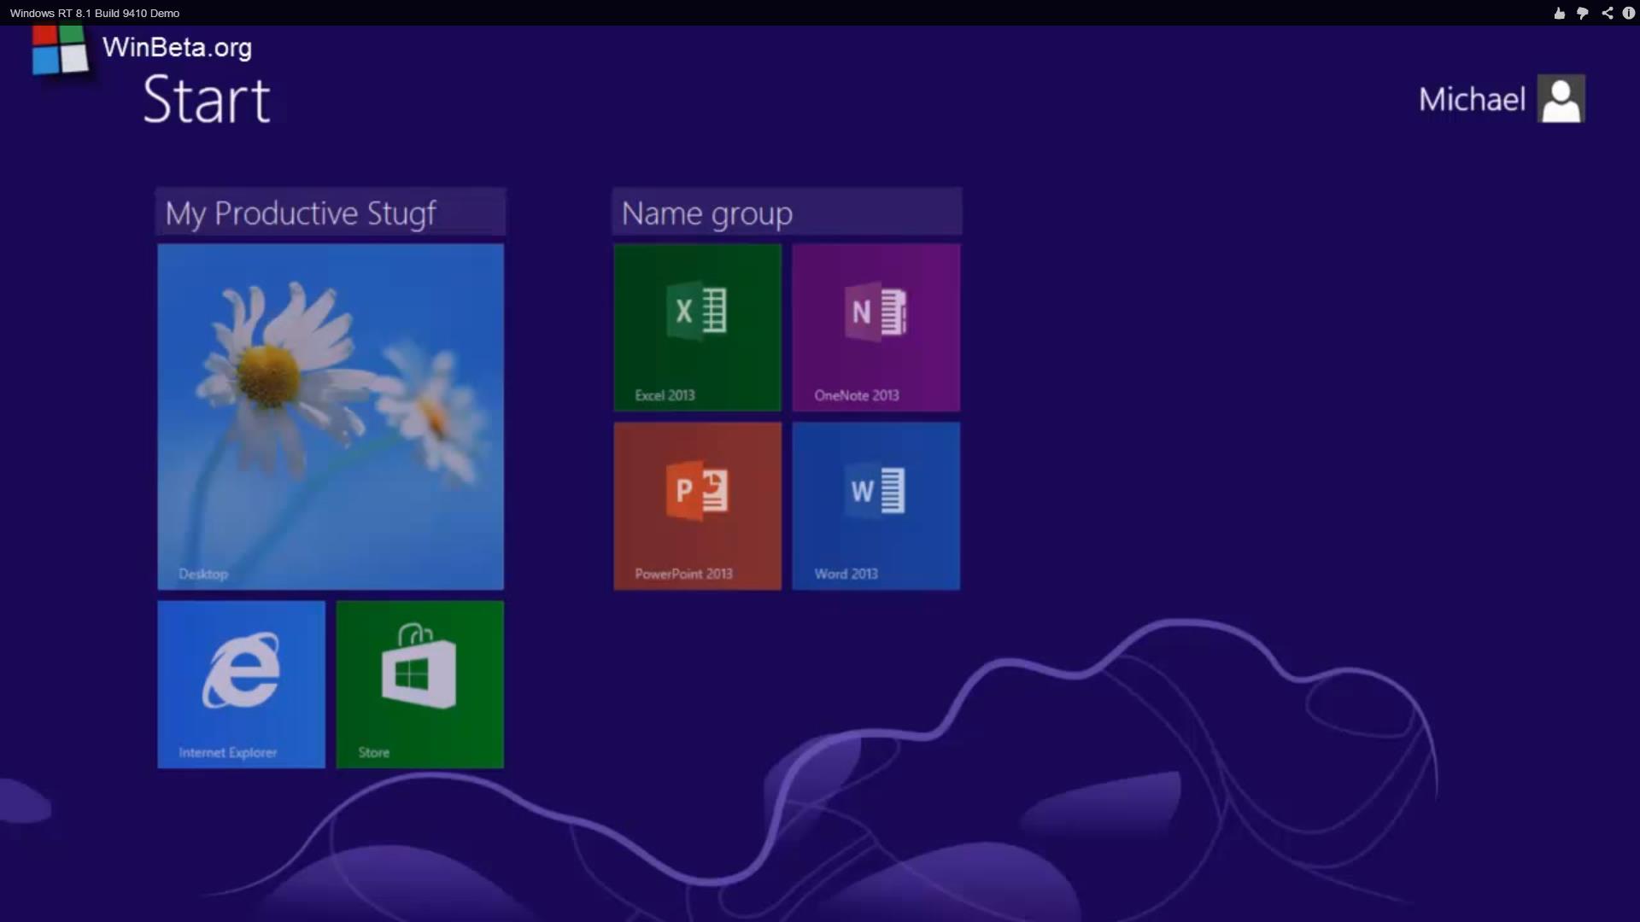Click the Michael user avatar picture
This screenshot has height=922, width=1640.
pos(1561,99)
